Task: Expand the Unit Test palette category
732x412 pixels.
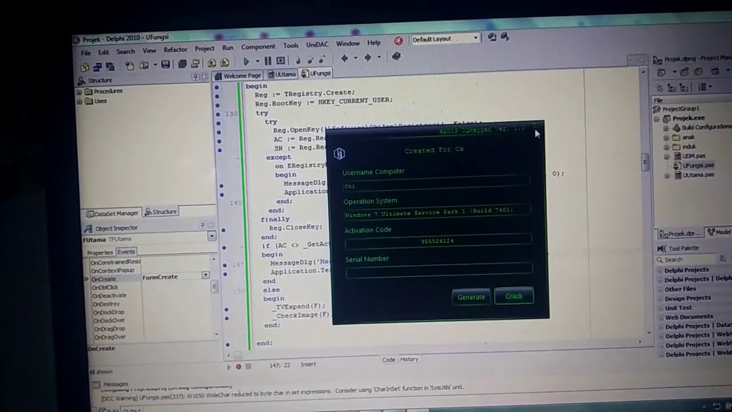Action: tap(660, 308)
